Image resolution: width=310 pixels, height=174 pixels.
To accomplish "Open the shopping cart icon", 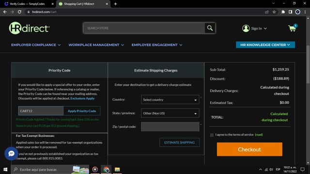I will [293, 28].
